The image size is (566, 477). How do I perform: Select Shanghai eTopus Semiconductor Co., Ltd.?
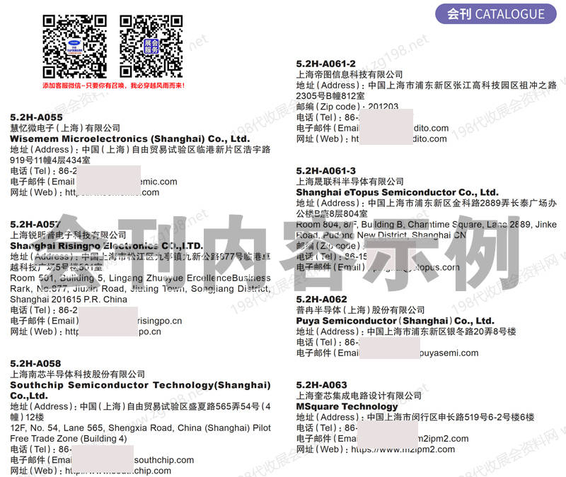point(397,192)
